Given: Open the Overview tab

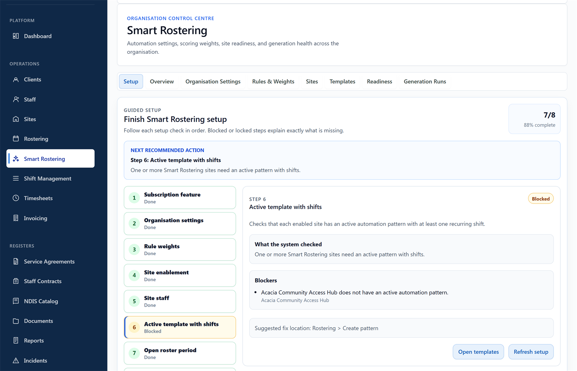Looking at the screenshot, I should pyautogui.click(x=162, y=82).
